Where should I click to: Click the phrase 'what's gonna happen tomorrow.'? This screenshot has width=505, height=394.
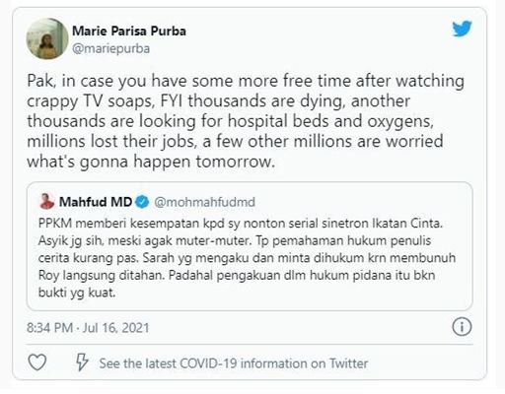click(x=151, y=162)
